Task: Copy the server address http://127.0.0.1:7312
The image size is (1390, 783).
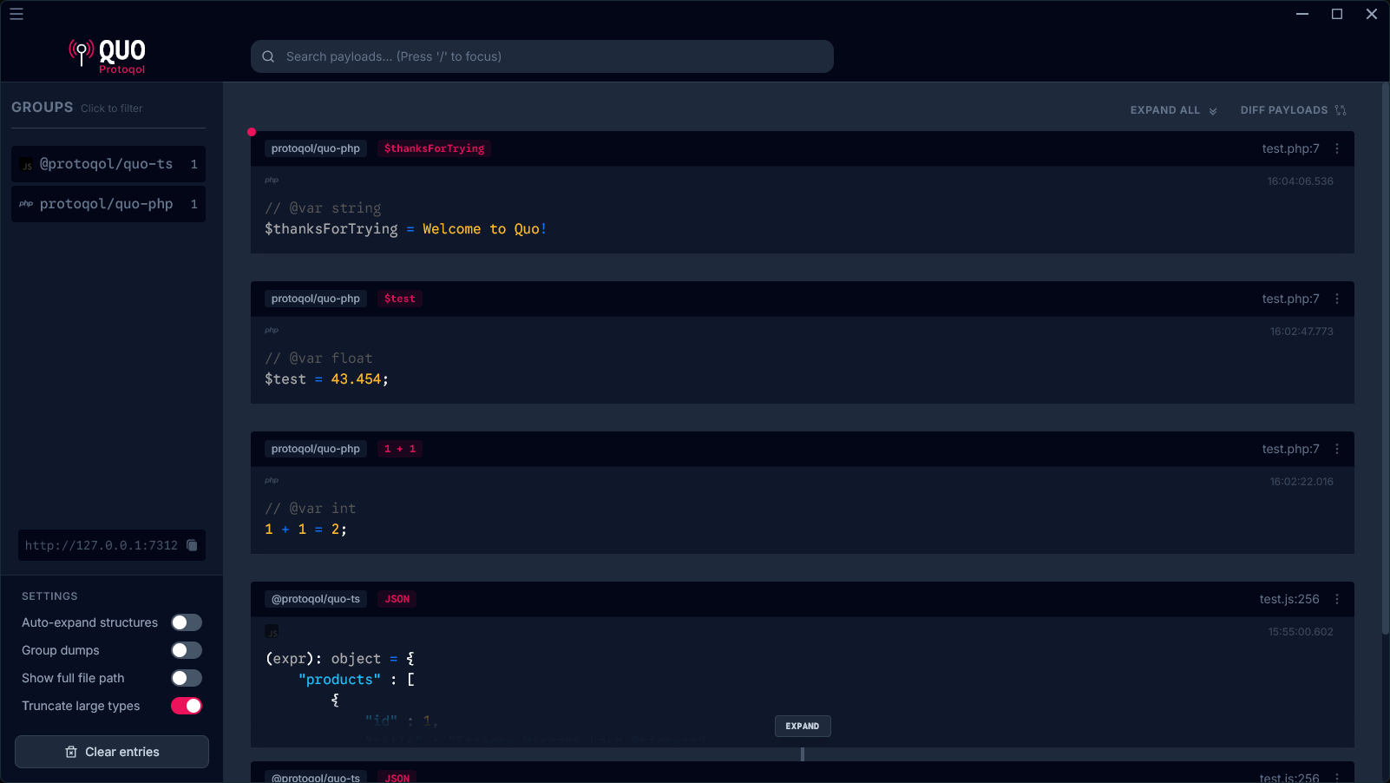Action: coord(193,545)
